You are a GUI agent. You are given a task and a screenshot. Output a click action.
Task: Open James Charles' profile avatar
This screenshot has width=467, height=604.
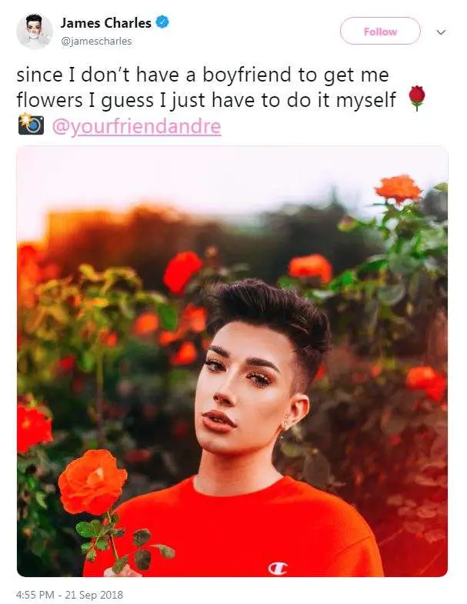pyautogui.click(x=35, y=32)
